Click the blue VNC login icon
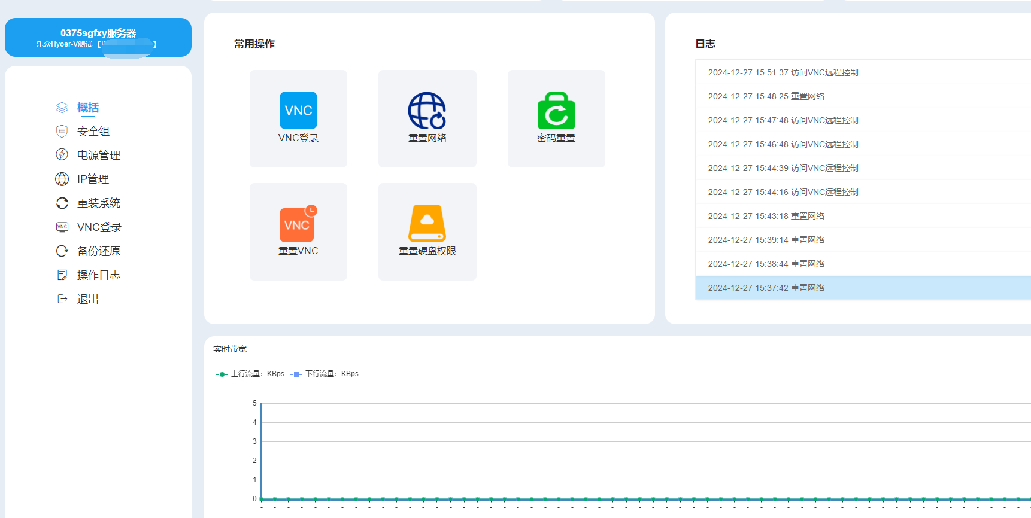This screenshot has width=1031, height=518. coord(298,111)
